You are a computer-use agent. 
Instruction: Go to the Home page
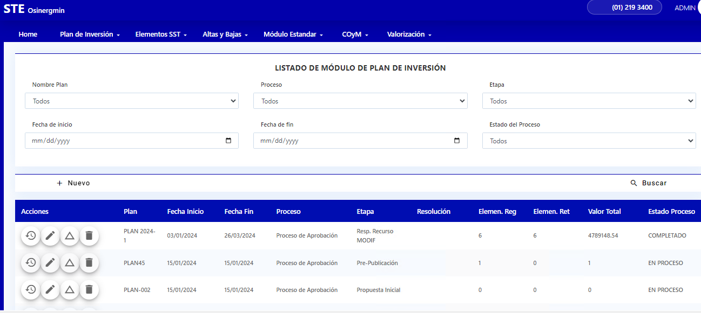pyautogui.click(x=28, y=34)
